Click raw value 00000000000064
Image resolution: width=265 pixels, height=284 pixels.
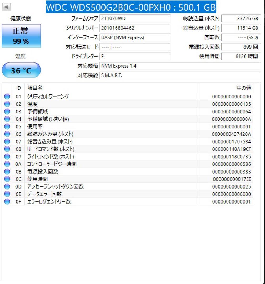(x=232, y=111)
